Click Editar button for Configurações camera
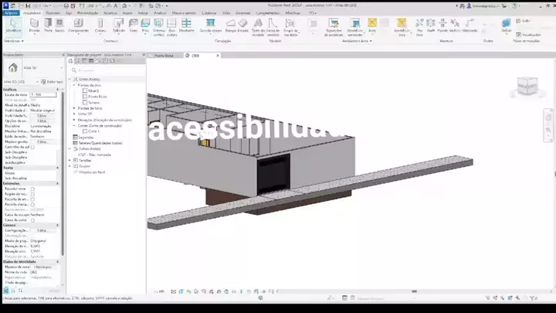The width and height of the screenshot is (556, 313). coord(42,230)
